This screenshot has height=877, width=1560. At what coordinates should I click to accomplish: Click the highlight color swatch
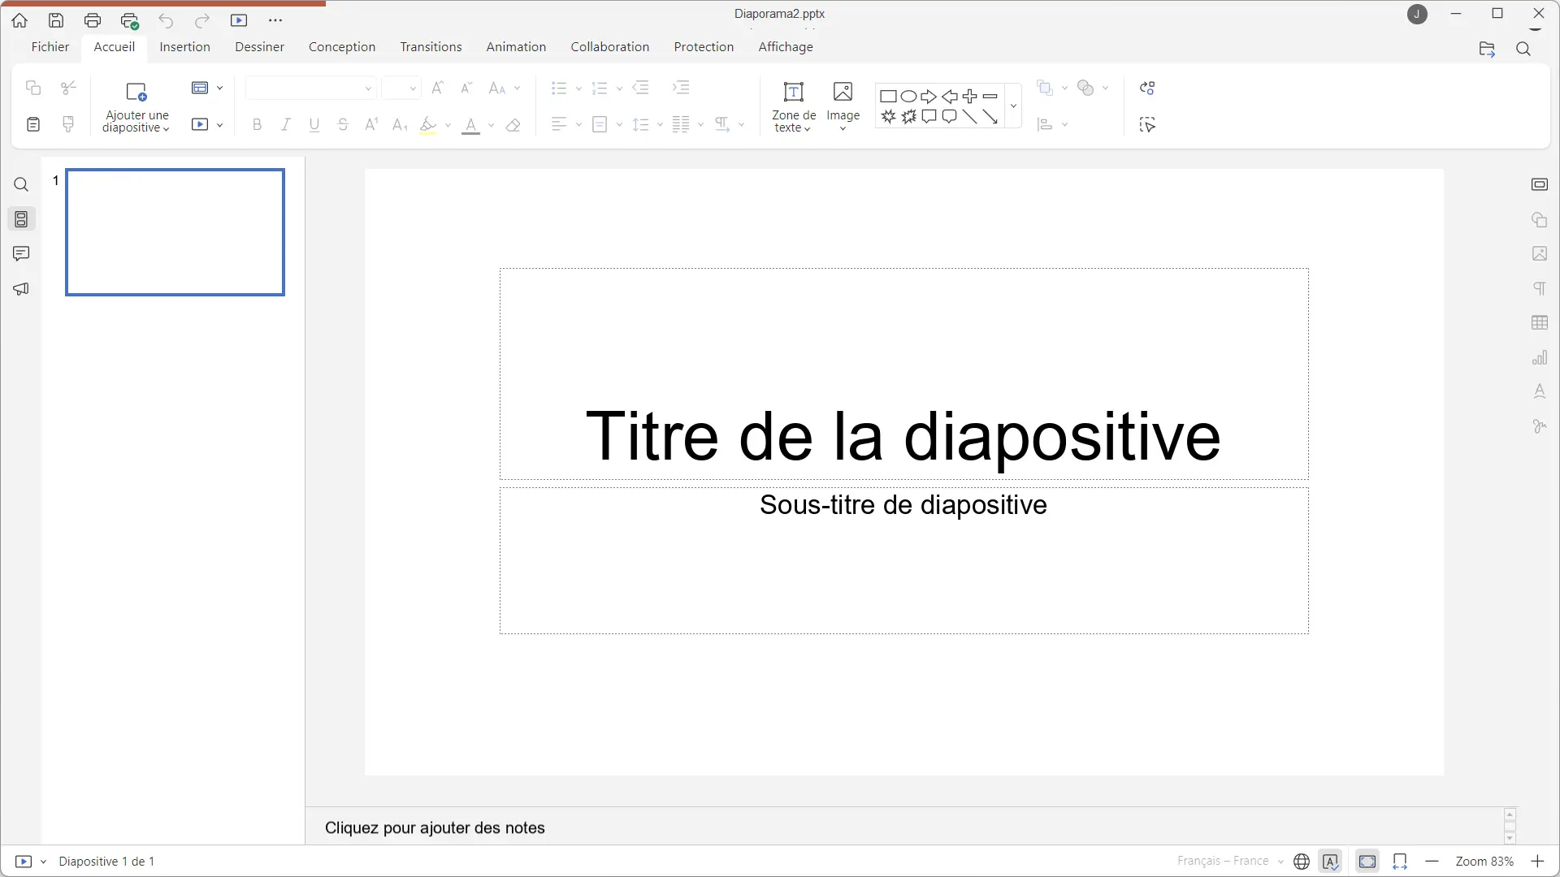pos(428,126)
